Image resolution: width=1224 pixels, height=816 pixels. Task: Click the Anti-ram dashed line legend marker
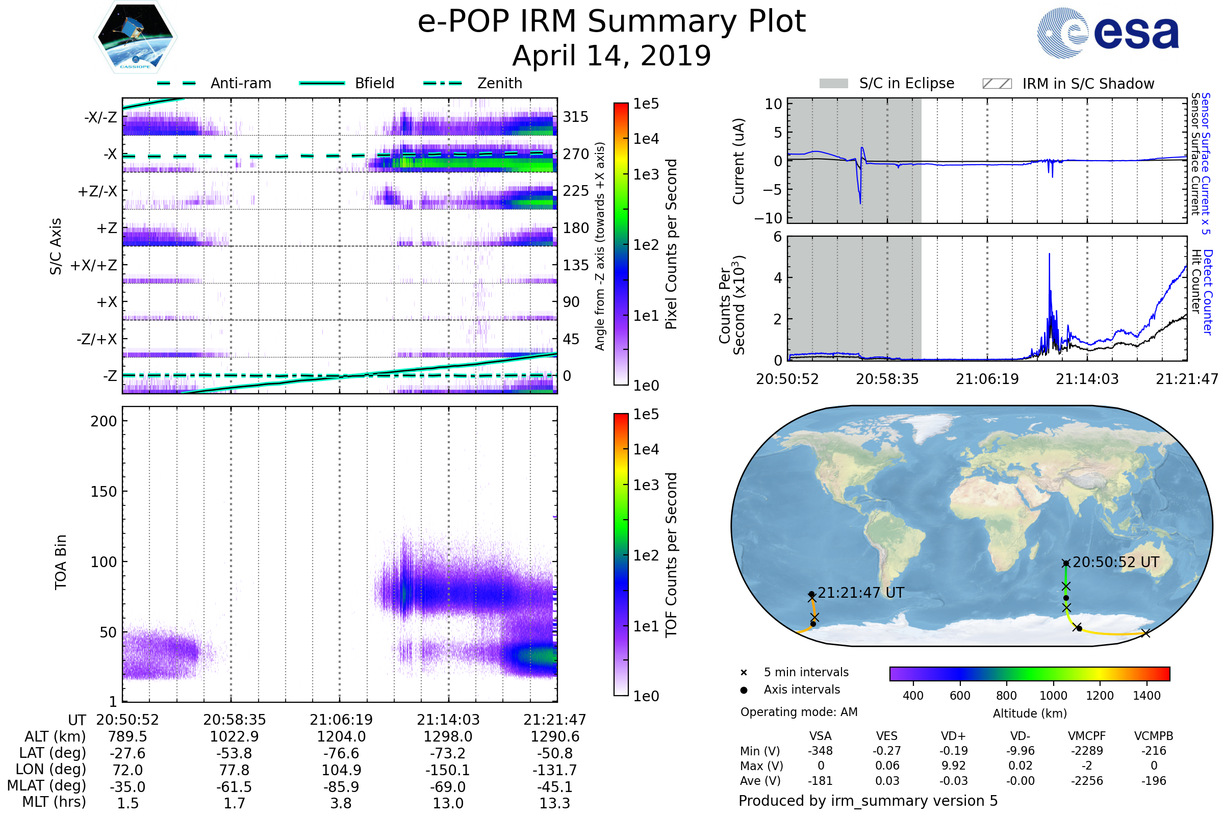click(x=176, y=83)
